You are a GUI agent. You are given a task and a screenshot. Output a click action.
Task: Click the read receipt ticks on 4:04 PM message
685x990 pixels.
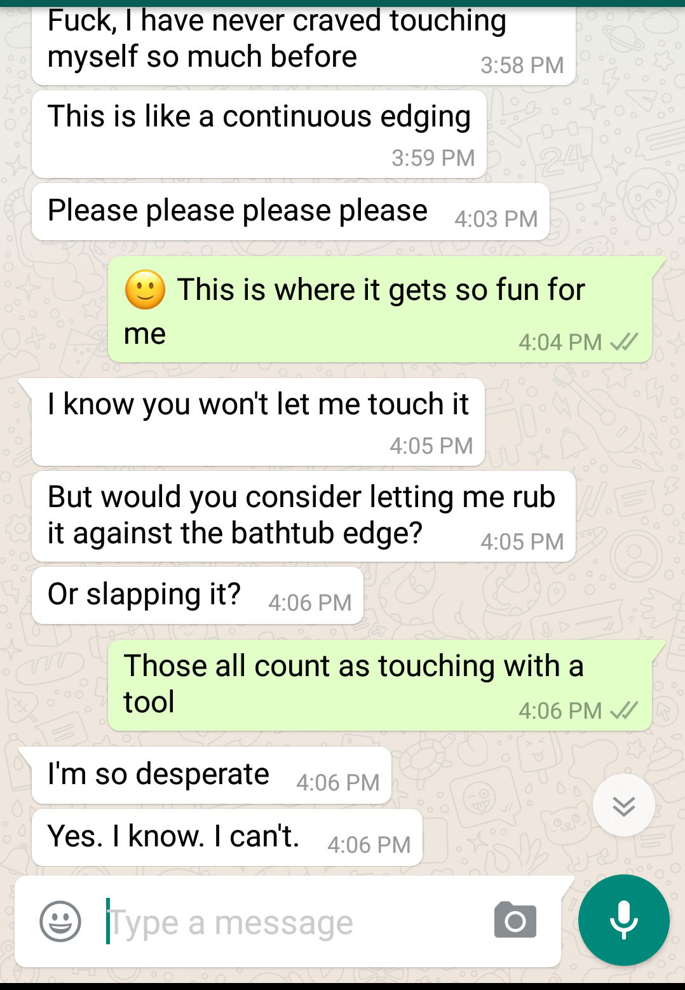point(624,342)
